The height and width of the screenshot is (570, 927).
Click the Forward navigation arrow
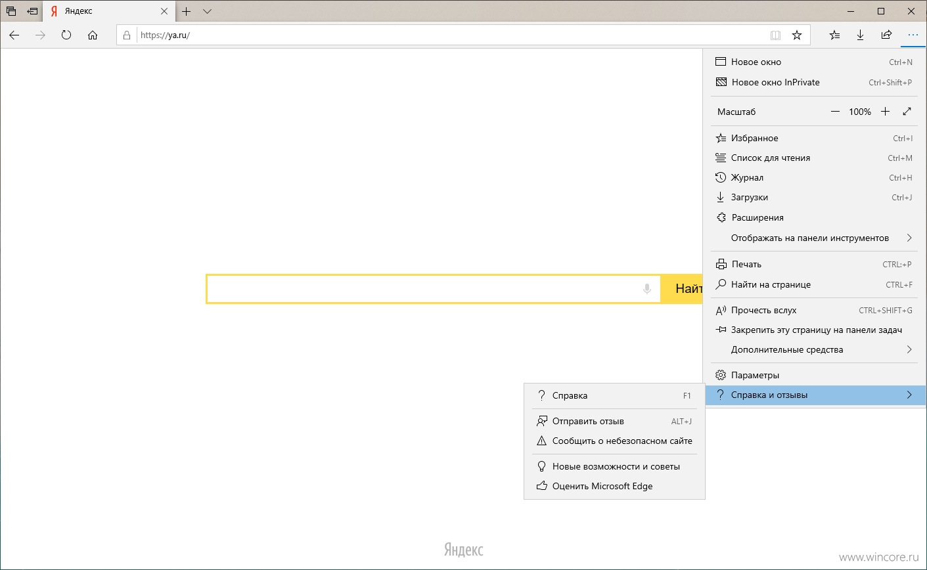40,35
